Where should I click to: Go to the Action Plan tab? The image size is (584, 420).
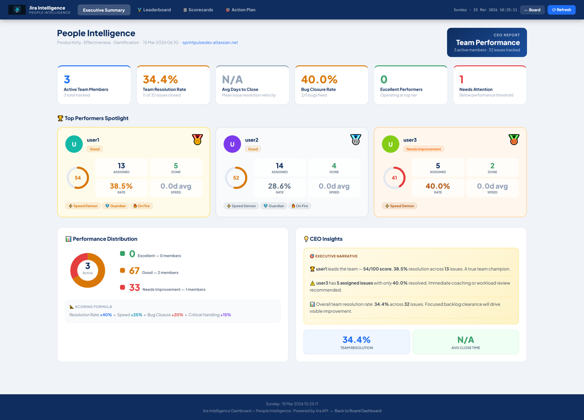(x=240, y=10)
